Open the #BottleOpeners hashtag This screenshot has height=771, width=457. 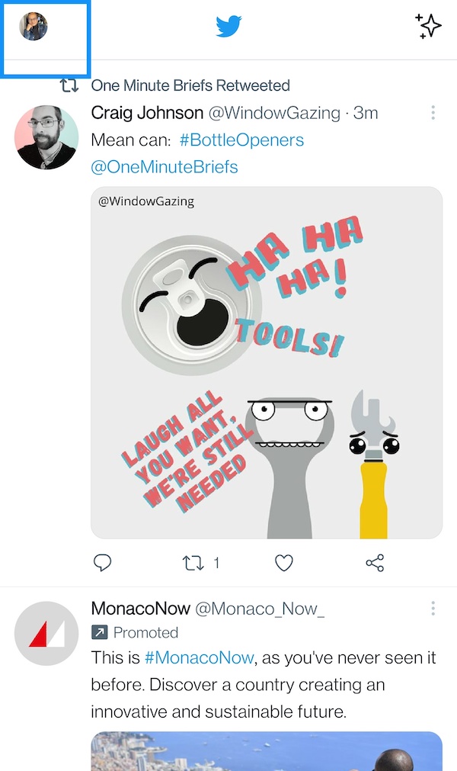coord(241,140)
